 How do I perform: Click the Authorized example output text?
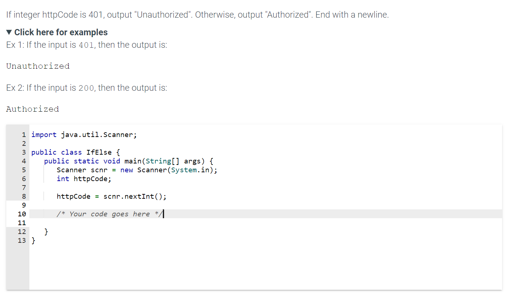tap(32, 109)
